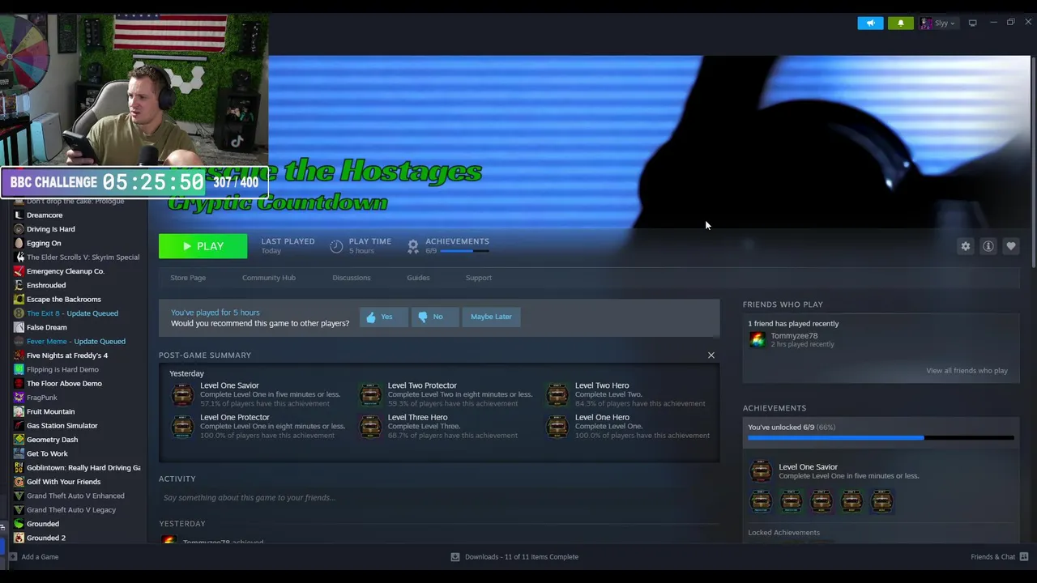
Task: Open game info icon
Action: point(988,246)
